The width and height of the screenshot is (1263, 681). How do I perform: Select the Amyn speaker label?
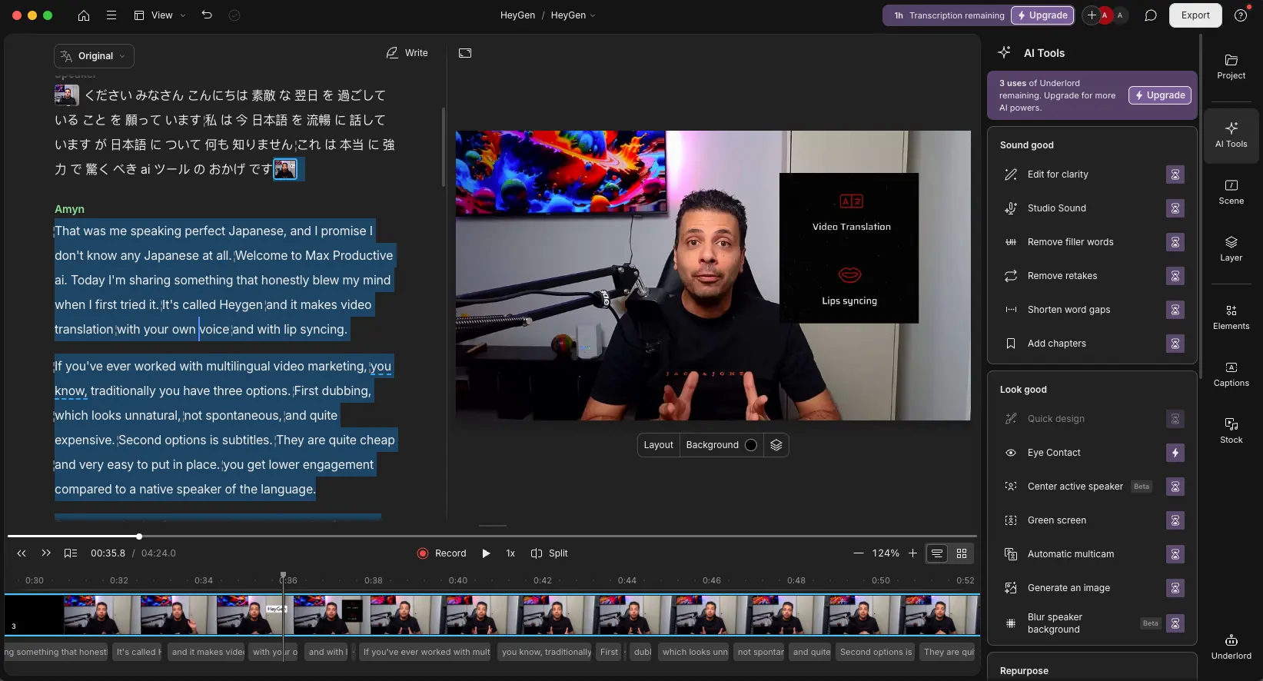click(69, 209)
